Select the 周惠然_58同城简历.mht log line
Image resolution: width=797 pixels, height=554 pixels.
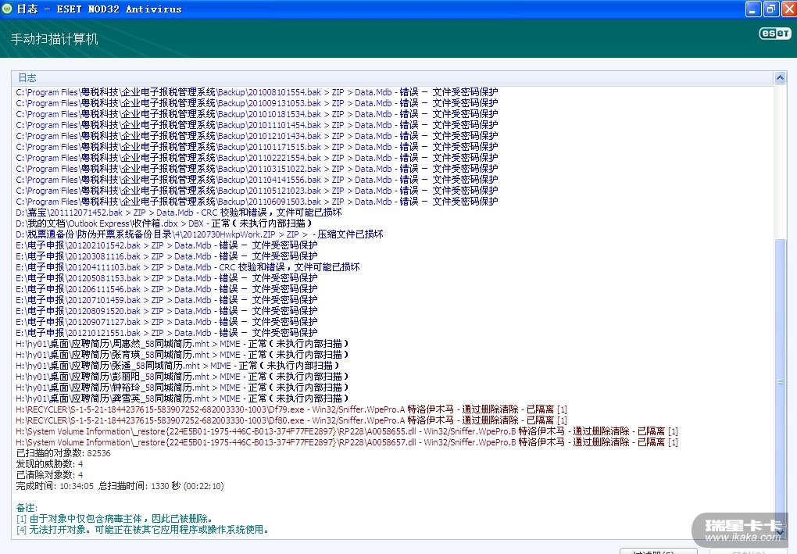tap(183, 344)
